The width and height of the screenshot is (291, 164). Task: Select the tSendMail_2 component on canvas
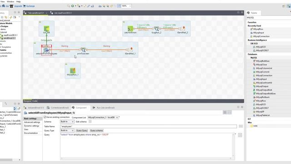tap(182, 28)
